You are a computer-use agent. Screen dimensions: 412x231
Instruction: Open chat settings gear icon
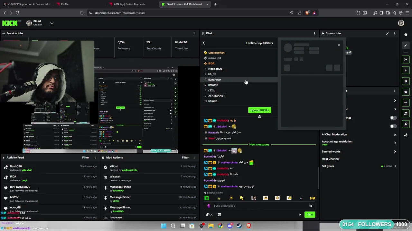point(300,215)
